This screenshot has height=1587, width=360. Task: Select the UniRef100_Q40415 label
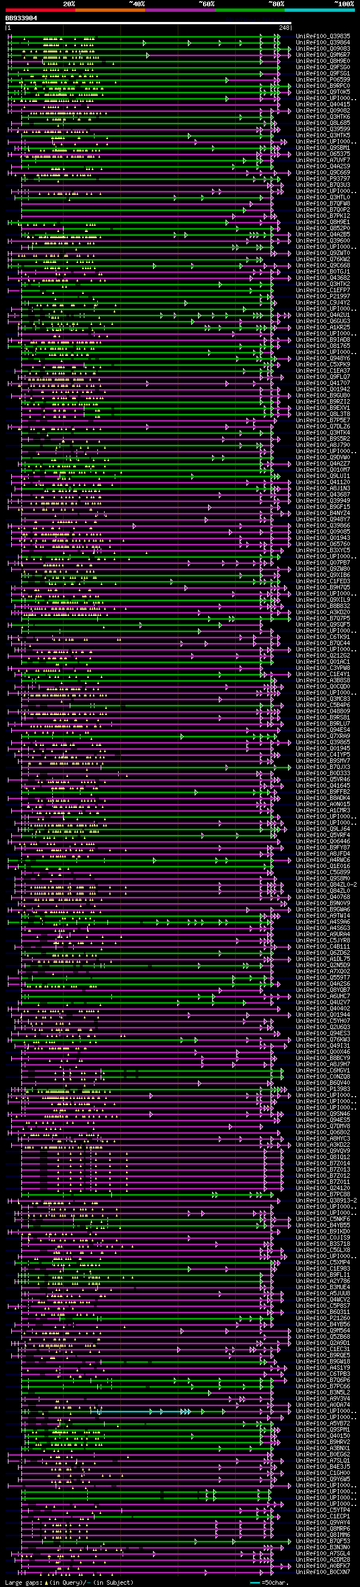click(323, 105)
